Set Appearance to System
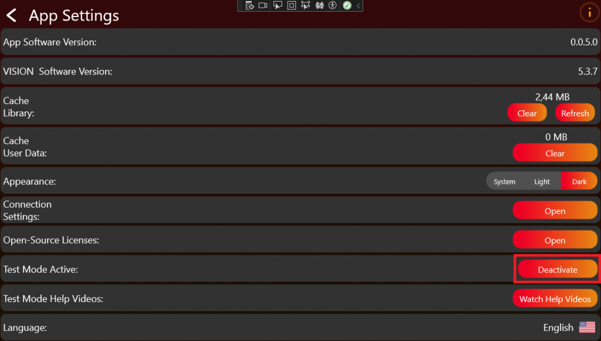This screenshot has width=601, height=341. 504,181
